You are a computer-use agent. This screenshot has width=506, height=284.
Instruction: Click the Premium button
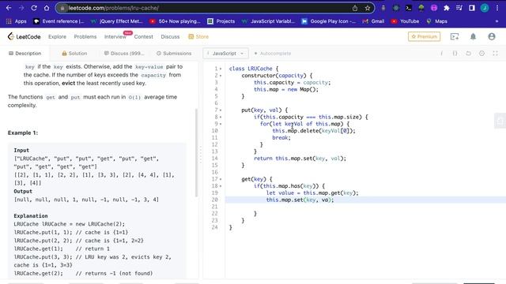click(x=424, y=37)
